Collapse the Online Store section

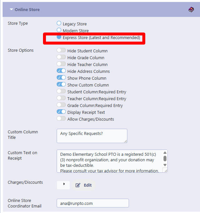(x=11, y=9)
